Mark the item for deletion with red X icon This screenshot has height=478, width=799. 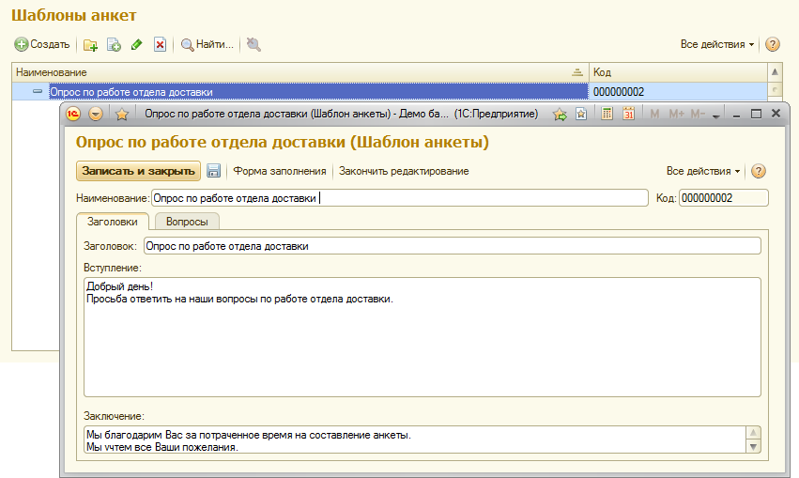pos(161,44)
